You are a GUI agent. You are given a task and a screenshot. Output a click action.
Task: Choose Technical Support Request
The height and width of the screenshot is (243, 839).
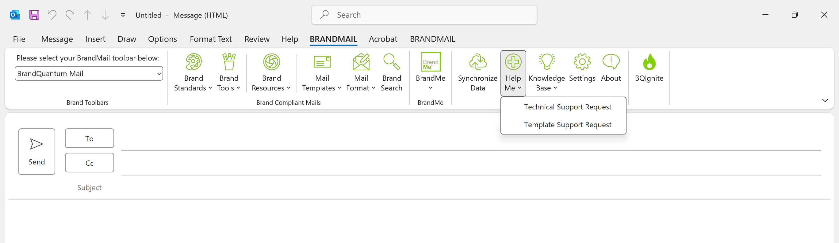(x=563, y=107)
